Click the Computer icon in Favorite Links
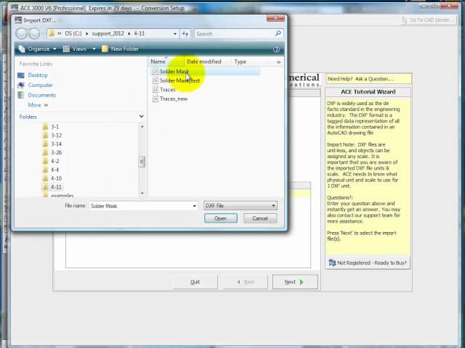465x348 pixels. [21, 86]
